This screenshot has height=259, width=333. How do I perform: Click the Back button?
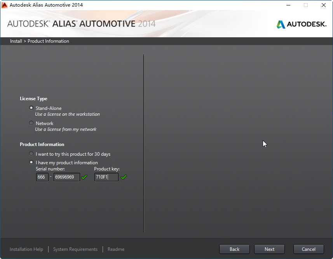point(234,249)
